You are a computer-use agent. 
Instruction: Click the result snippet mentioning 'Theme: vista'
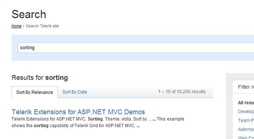[x=98, y=122]
